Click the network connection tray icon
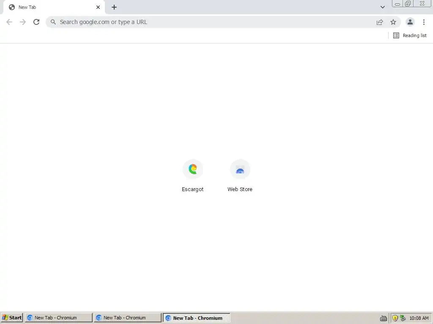This screenshot has width=433, height=324. tap(403, 318)
